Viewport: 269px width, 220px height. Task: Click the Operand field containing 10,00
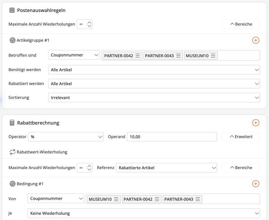tap(172, 137)
